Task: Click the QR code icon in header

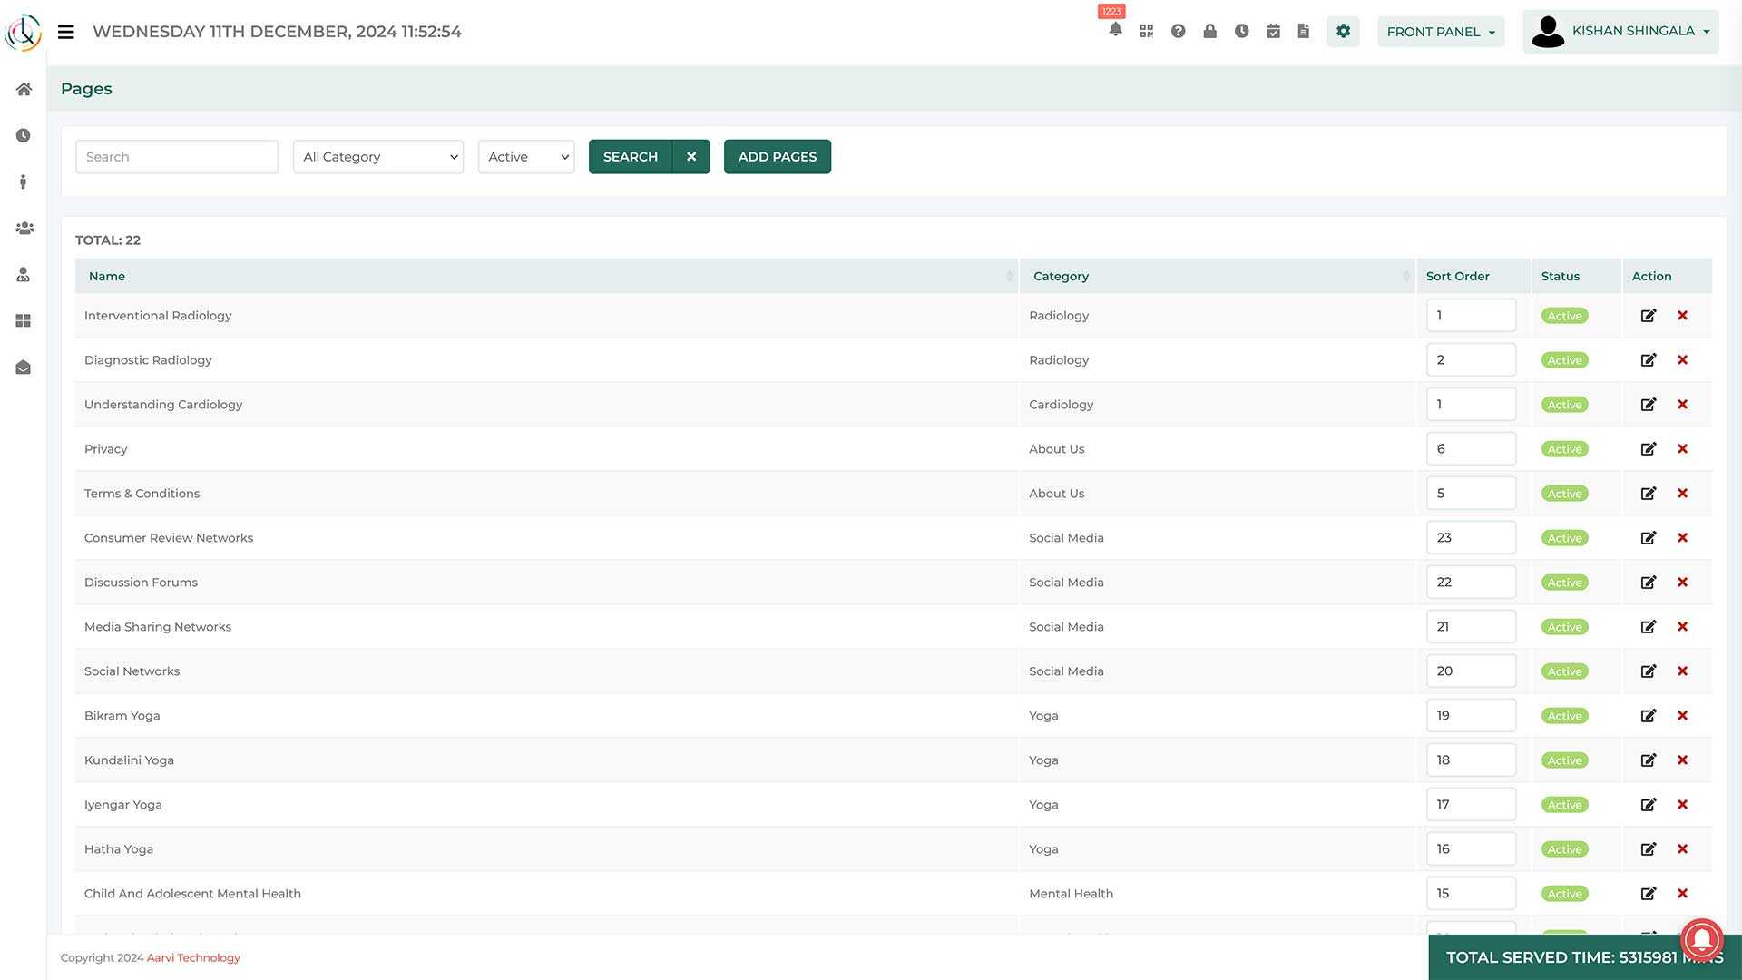Action: (x=1147, y=31)
